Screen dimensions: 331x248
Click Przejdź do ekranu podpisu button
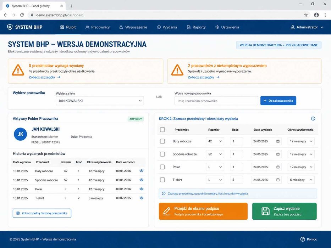203,211
